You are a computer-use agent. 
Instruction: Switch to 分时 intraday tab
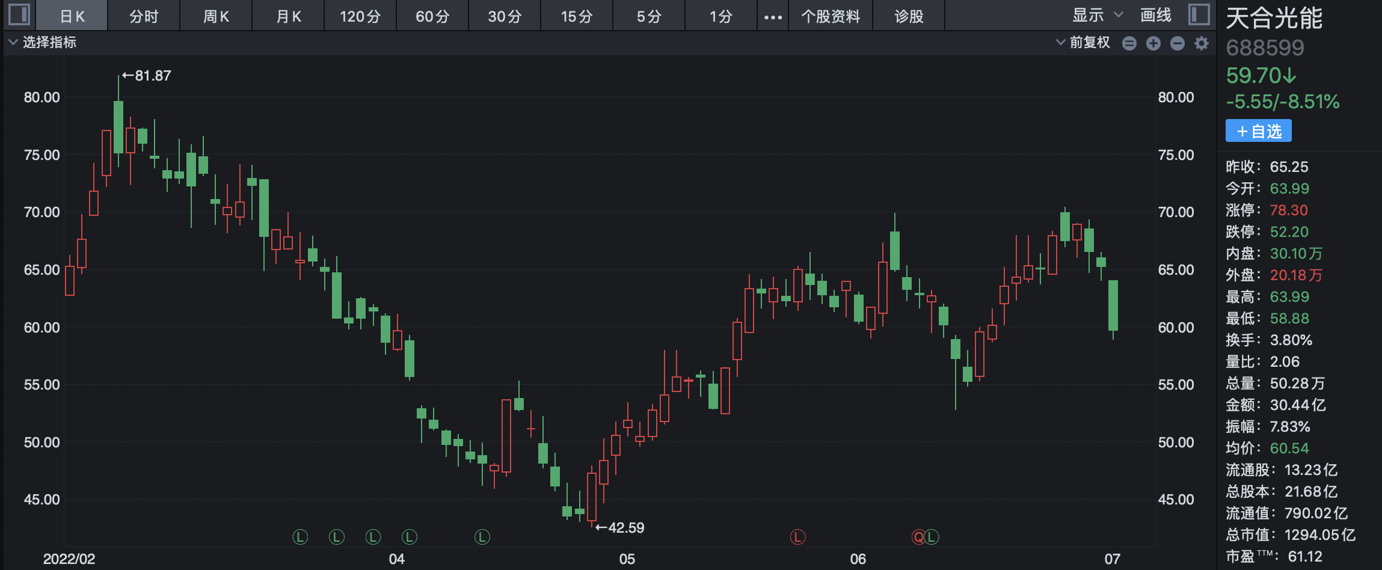tap(144, 16)
